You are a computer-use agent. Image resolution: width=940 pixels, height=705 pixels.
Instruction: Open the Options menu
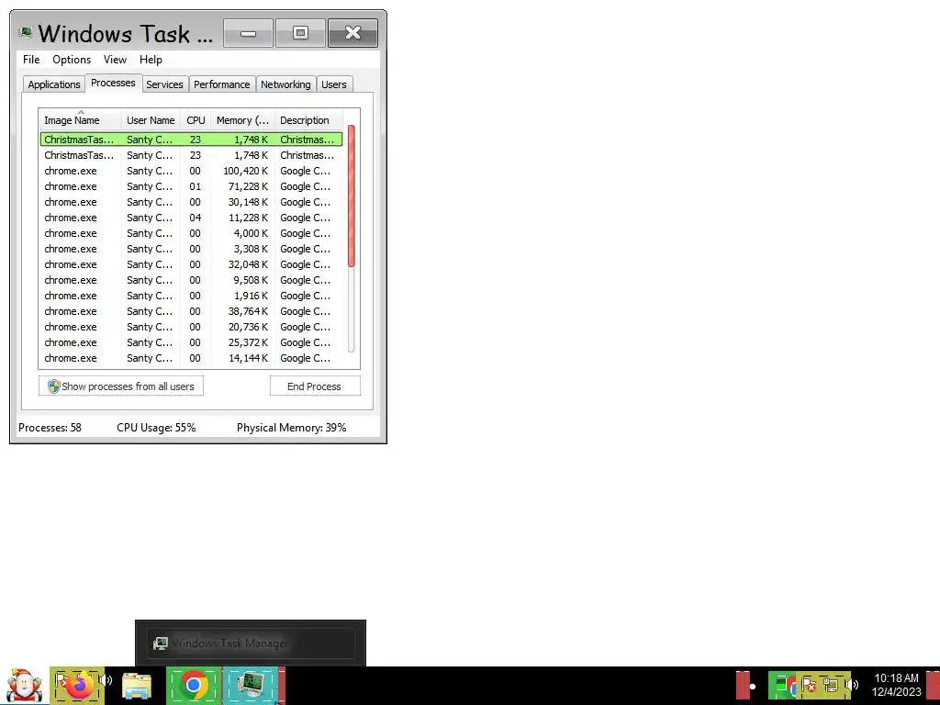[72, 60]
